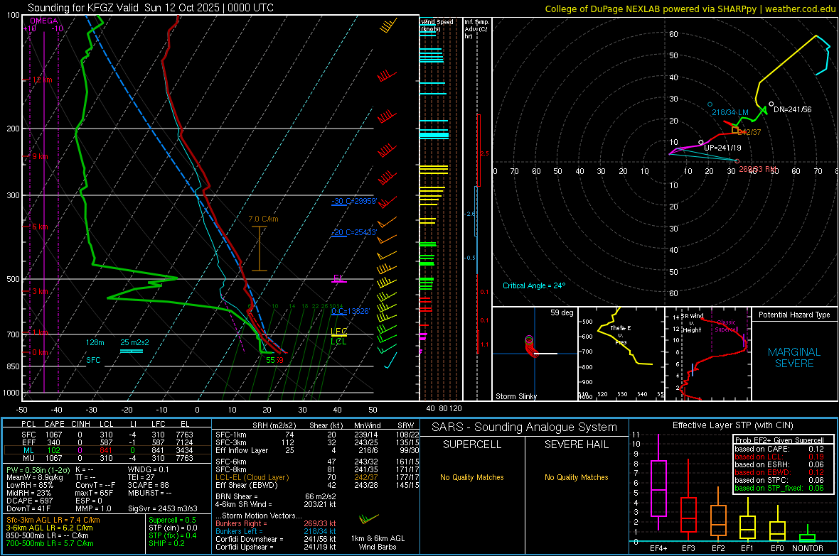
Task: Select the DN=241/56 hodograph label
Action: [793, 109]
